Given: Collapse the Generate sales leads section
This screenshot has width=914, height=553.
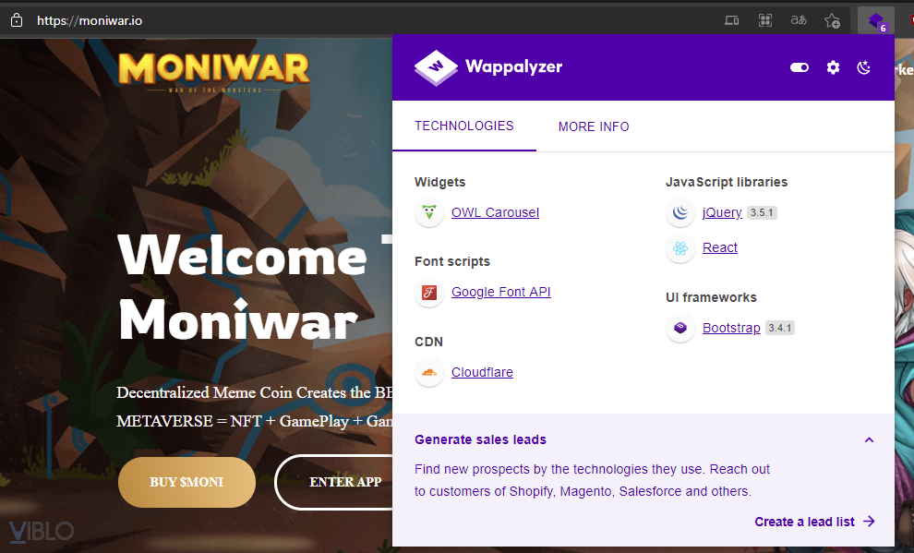Looking at the screenshot, I should (x=869, y=440).
